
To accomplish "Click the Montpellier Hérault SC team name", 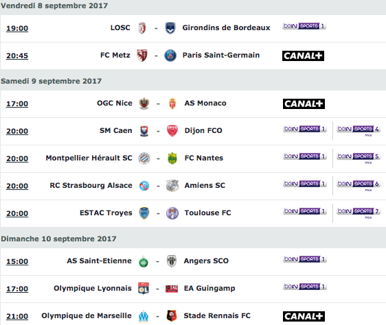I will [89, 158].
